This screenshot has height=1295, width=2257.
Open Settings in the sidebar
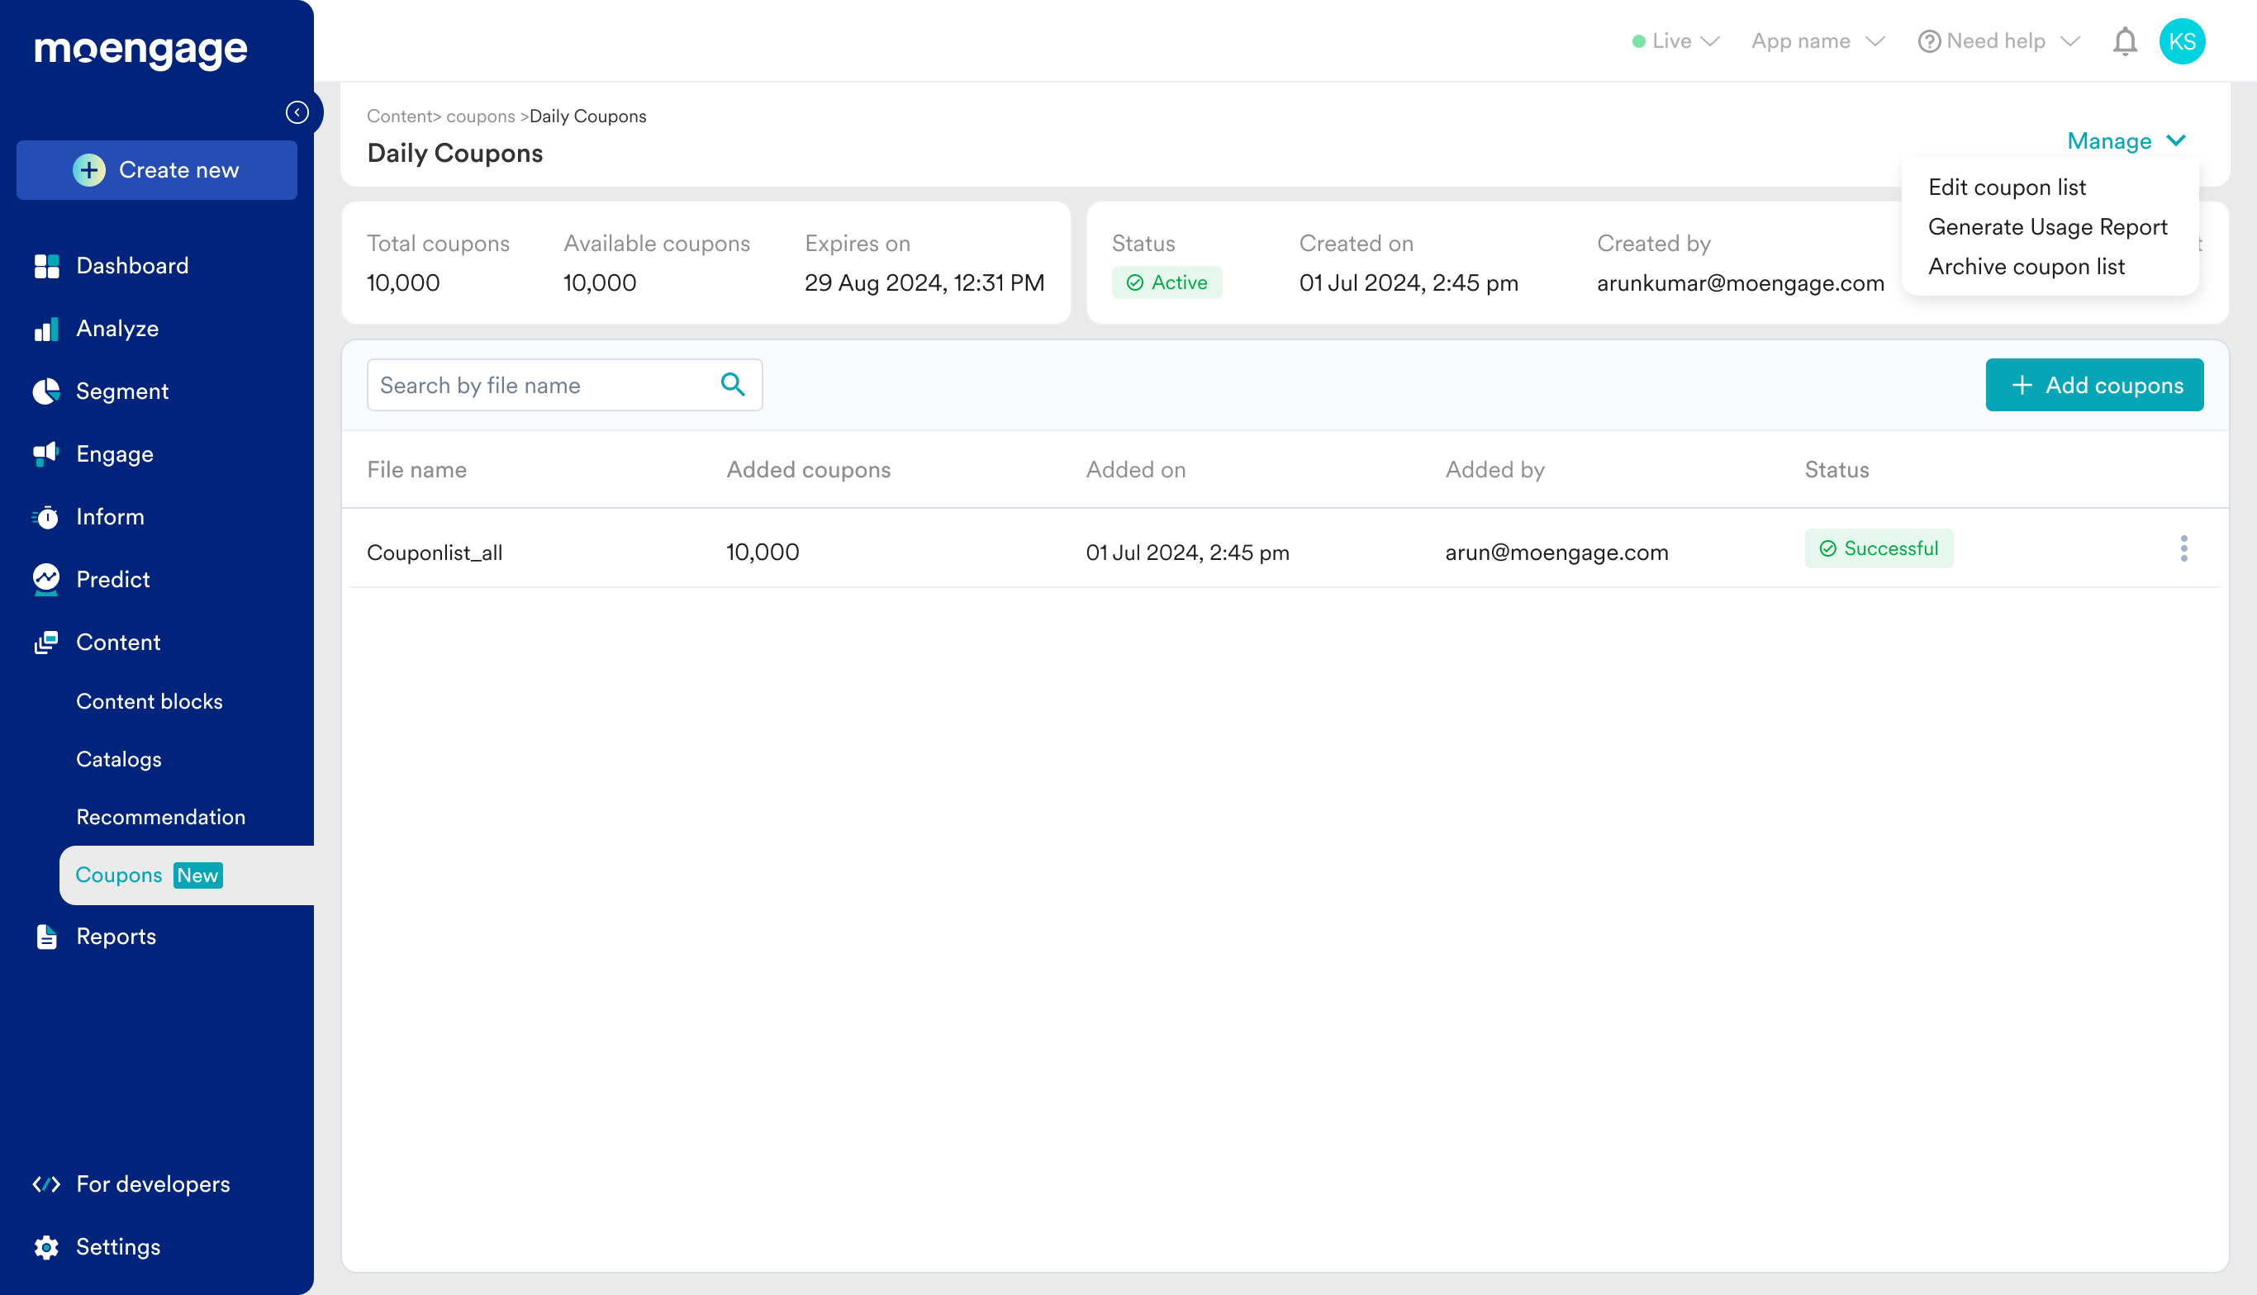click(x=117, y=1247)
